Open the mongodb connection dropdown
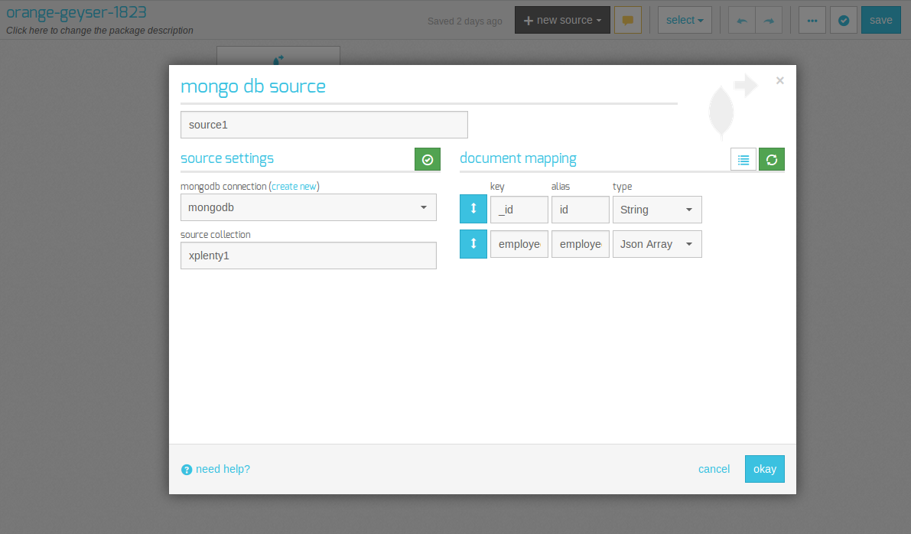911x534 pixels. pyautogui.click(x=308, y=207)
